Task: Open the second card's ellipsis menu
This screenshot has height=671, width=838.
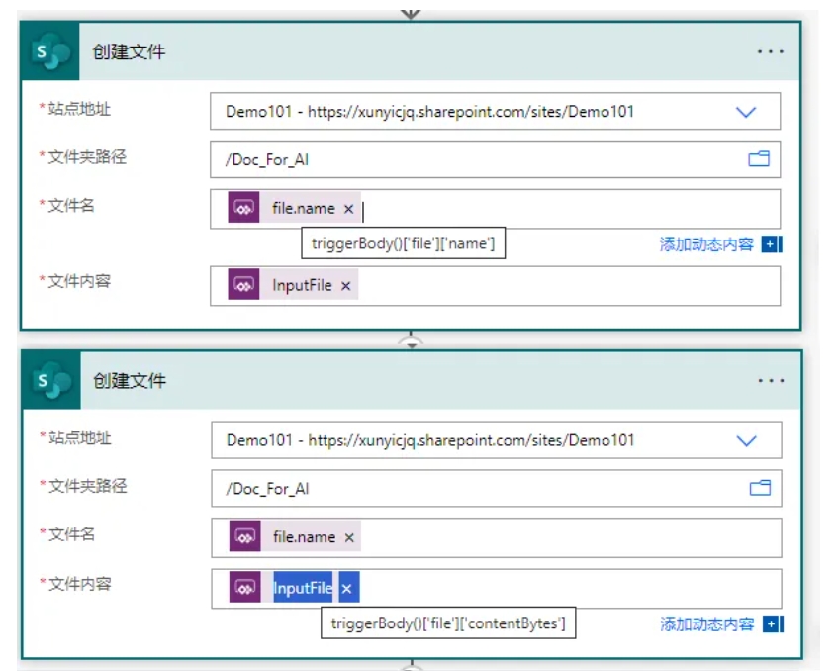Action: (x=770, y=381)
